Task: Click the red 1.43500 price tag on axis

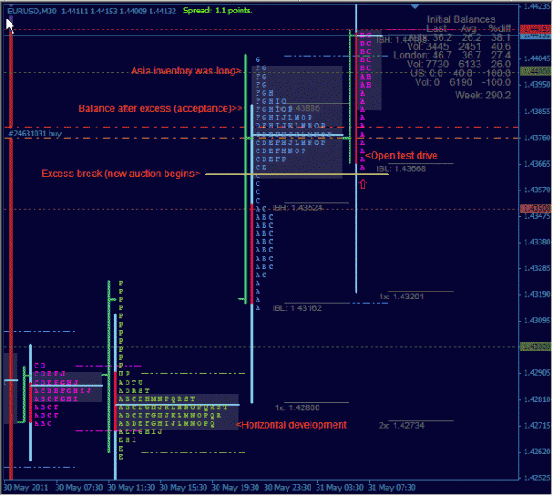Action: [536, 208]
